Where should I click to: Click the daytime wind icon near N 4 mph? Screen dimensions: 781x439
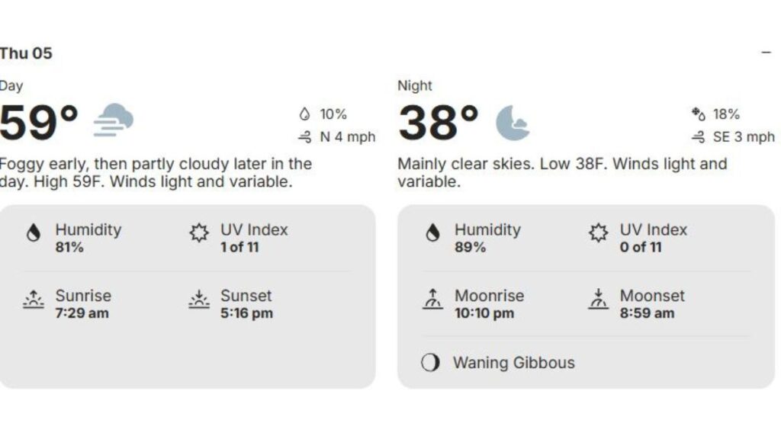pos(305,137)
